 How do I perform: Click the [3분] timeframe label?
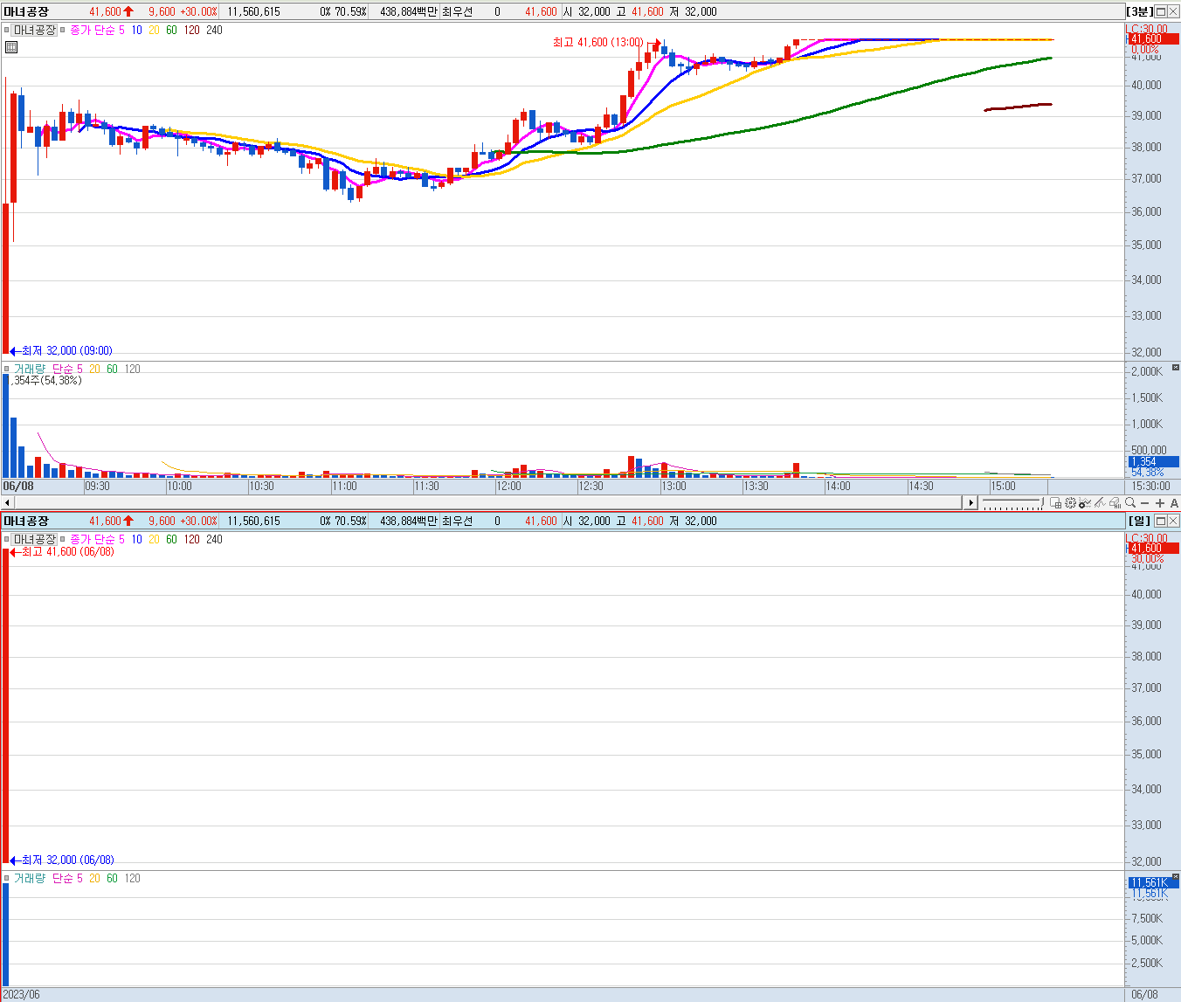[x=1140, y=11]
